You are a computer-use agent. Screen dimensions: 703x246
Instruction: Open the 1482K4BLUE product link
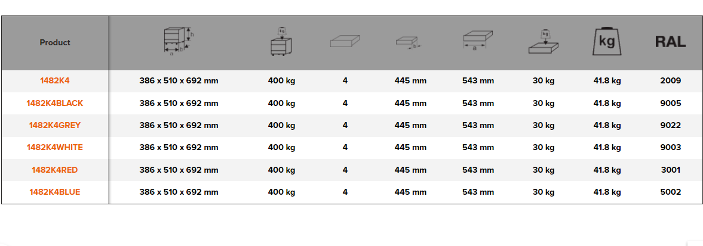click(55, 192)
